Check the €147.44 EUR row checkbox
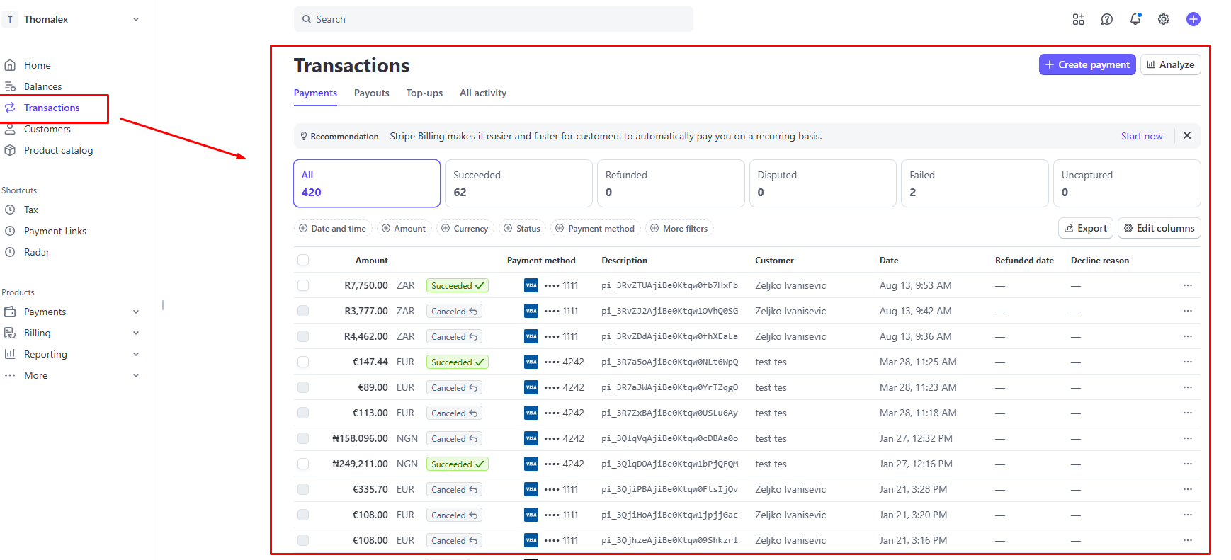The width and height of the screenshot is (1231, 560). tap(303, 362)
